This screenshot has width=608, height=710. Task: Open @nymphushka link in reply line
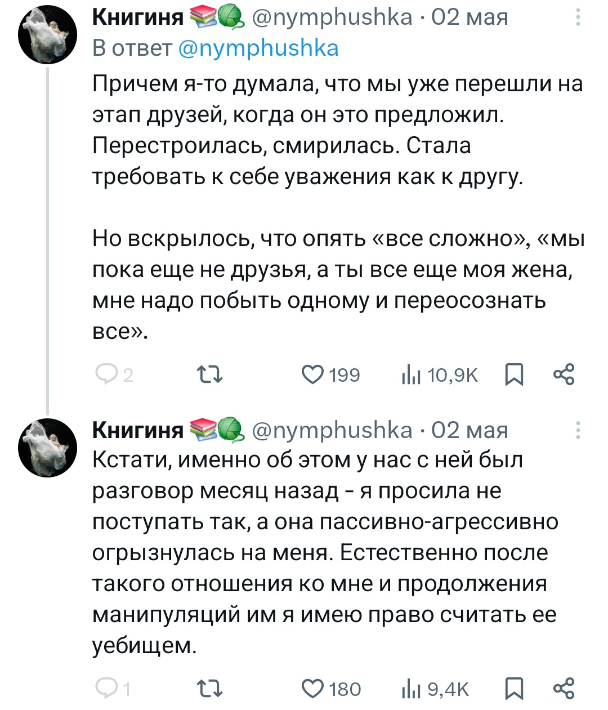258,48
